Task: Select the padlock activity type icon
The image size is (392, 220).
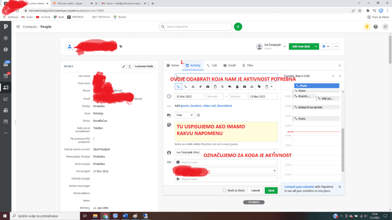Action: click(x=237, y=87)
